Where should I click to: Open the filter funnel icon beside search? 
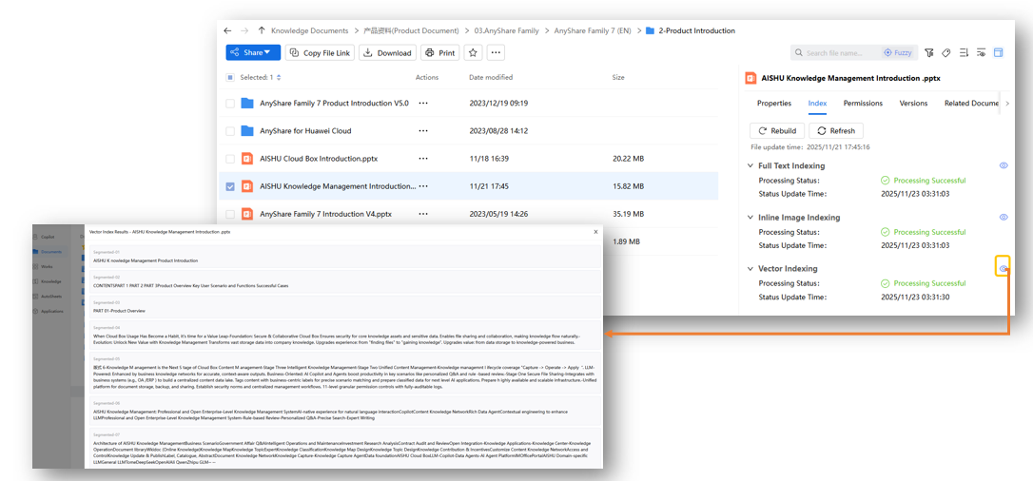click(x=928, y=53)
